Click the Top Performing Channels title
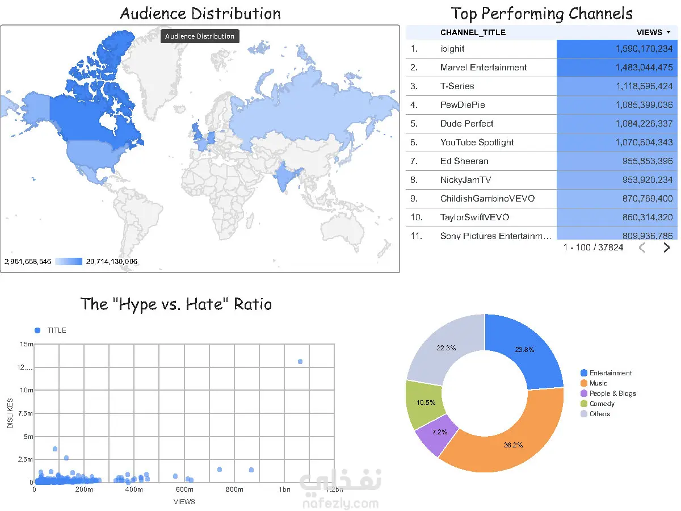The height and width of the screenshot is (511, 681). [x=542, y=13]
